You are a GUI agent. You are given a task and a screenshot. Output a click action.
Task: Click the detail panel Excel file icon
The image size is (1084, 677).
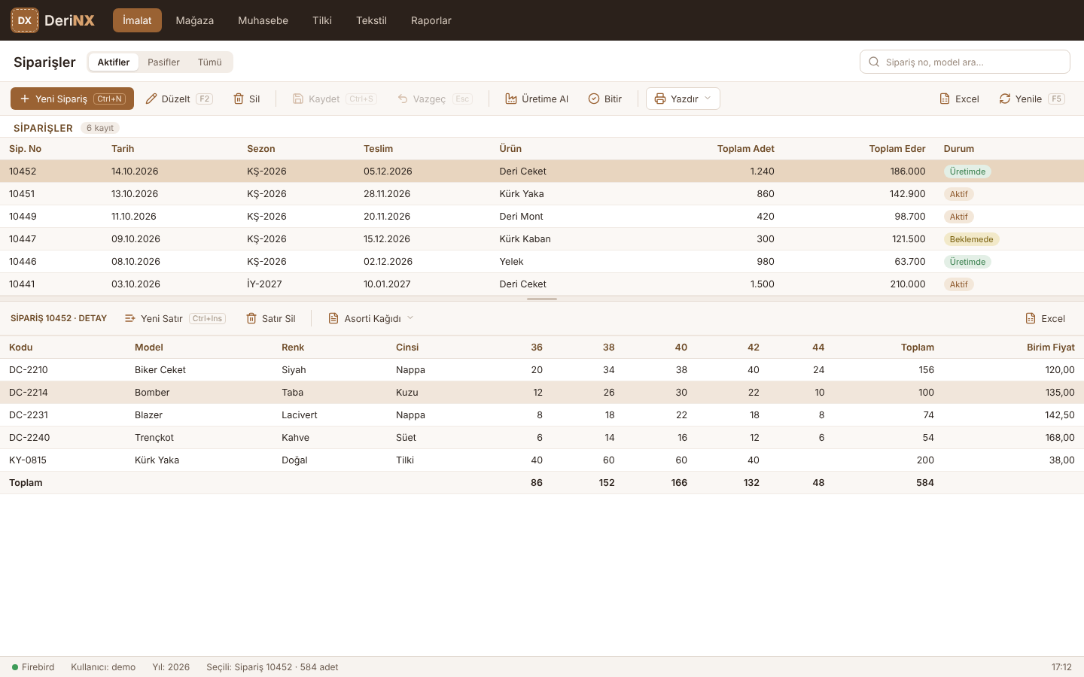(1031, 318)
